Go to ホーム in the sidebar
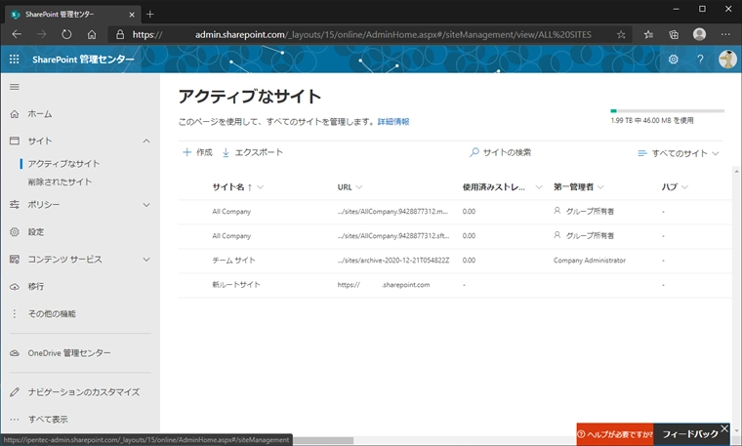742x446 pixels. [40, 114]
